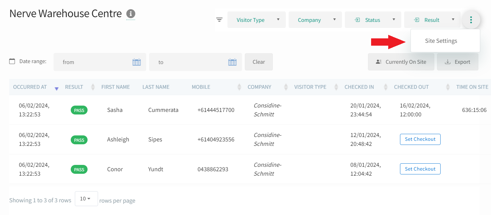Click the PASS badge on Conor Yundt's row
491x215 pixels.
79,169
